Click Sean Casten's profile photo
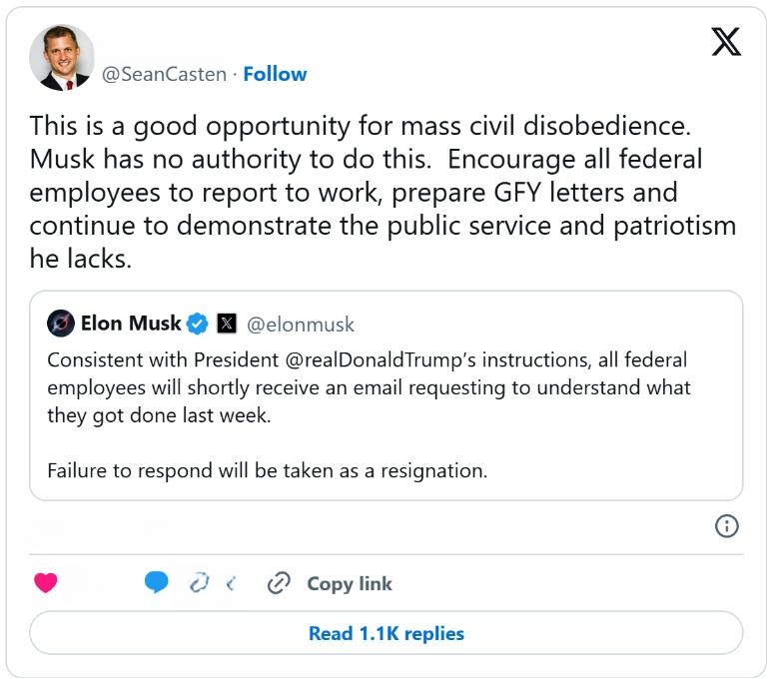Image resolution: width=772 pixels, height=679 pixels. click(x=62, y=58)
